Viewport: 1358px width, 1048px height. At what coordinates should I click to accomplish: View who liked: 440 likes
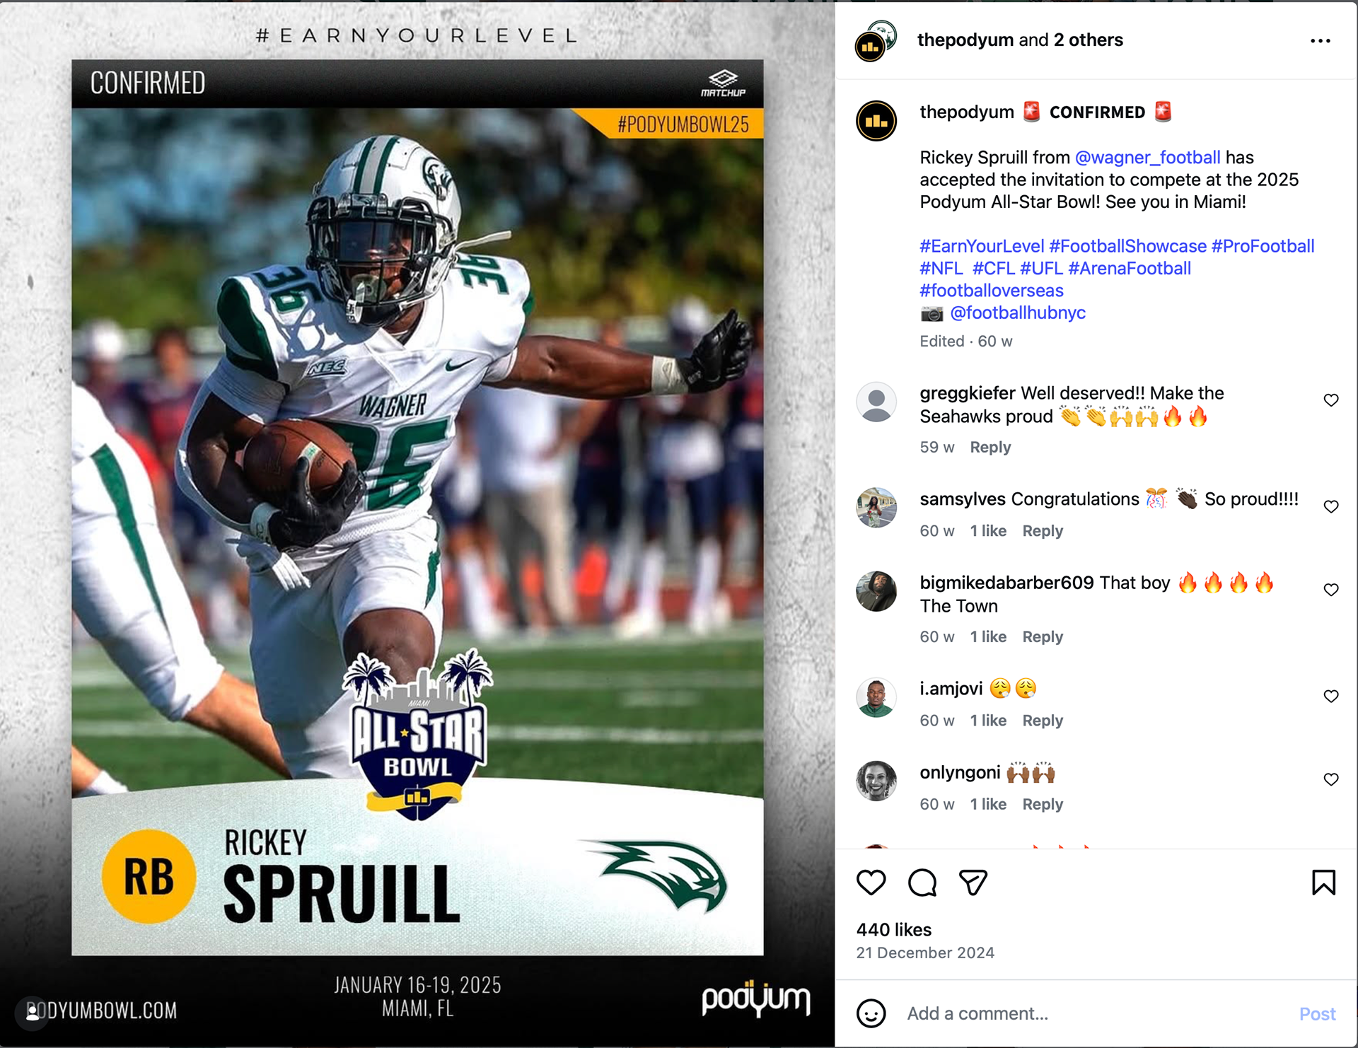tap(894, 929)
